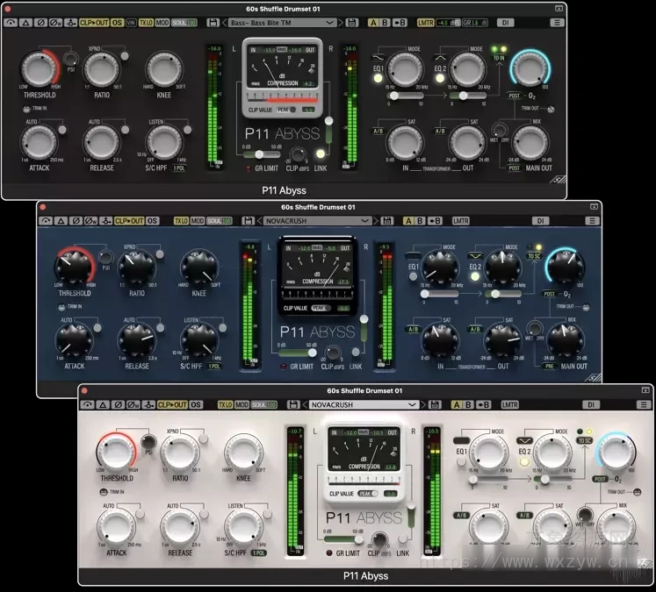Open hamburger menu in top black window

[557, 23]
